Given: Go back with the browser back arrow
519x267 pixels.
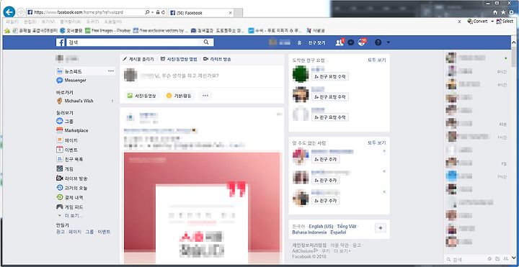Looking at the screenshot, I should (x=9, y=12).
